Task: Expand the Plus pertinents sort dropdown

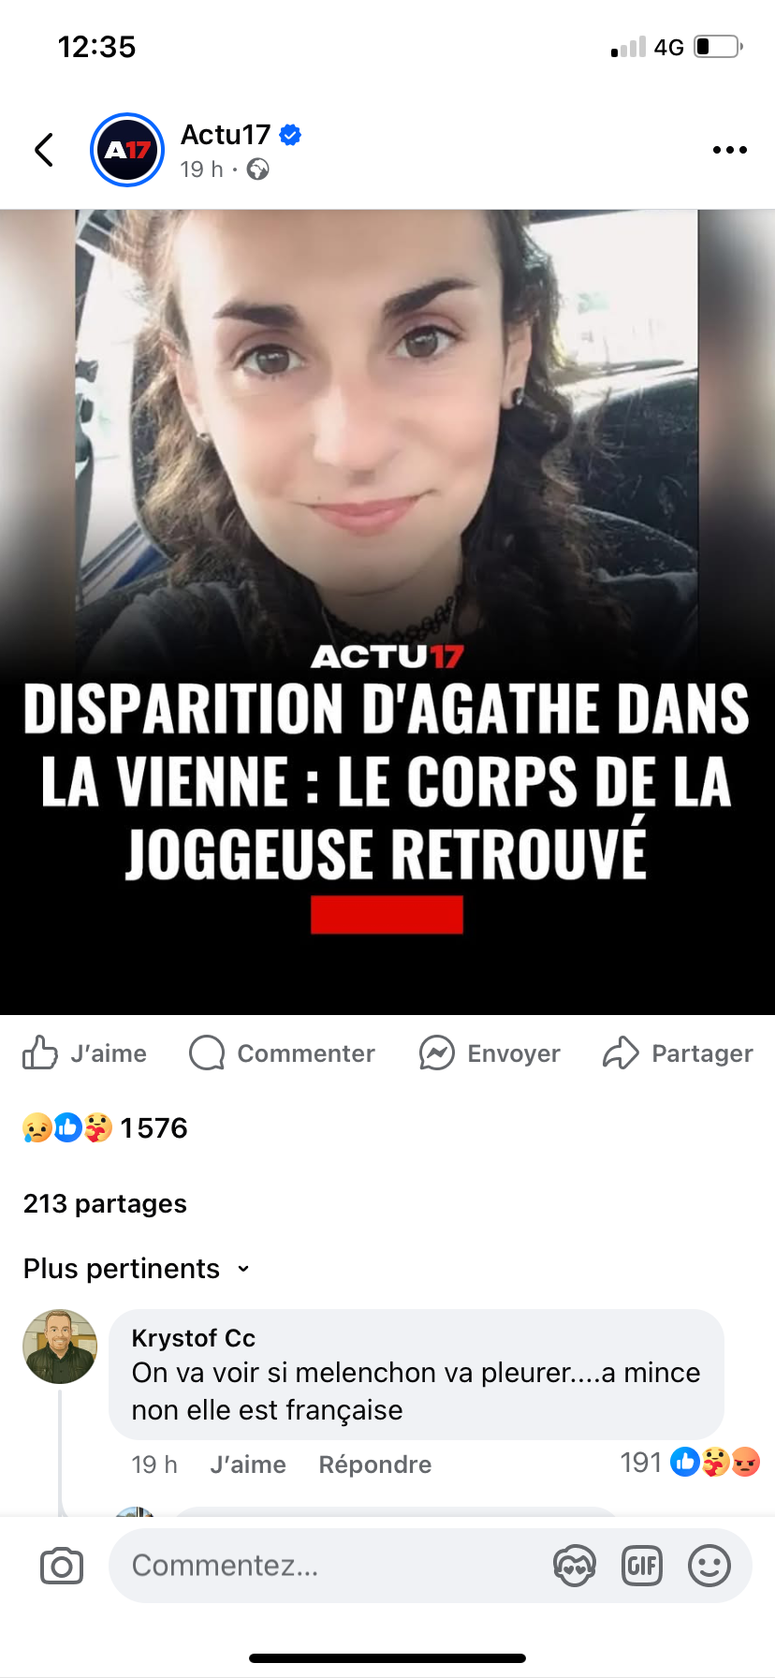Action: (137, 1269)
